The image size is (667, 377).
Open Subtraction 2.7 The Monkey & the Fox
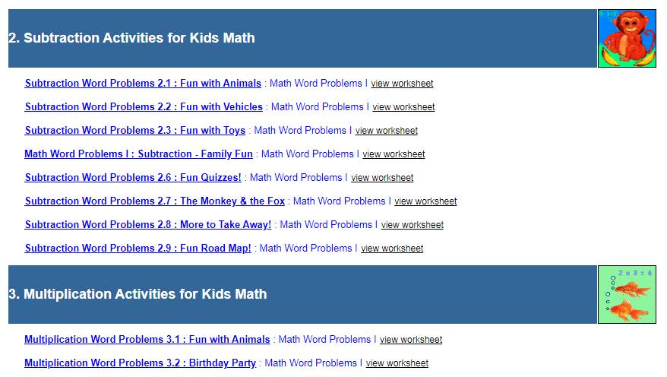point(155,201)
